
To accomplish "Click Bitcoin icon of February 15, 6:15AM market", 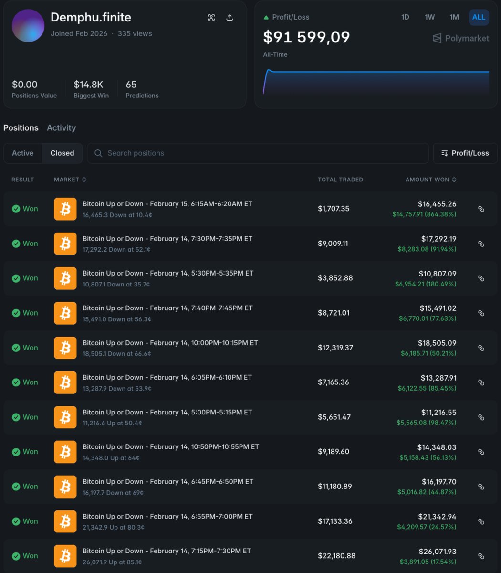I will tap(65, 209).
